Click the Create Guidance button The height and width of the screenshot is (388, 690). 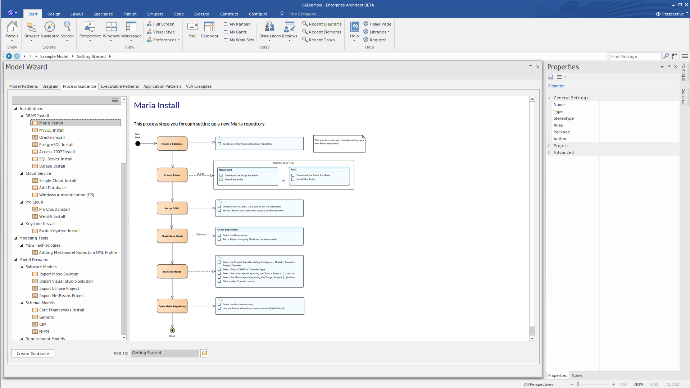coord(32,353)
